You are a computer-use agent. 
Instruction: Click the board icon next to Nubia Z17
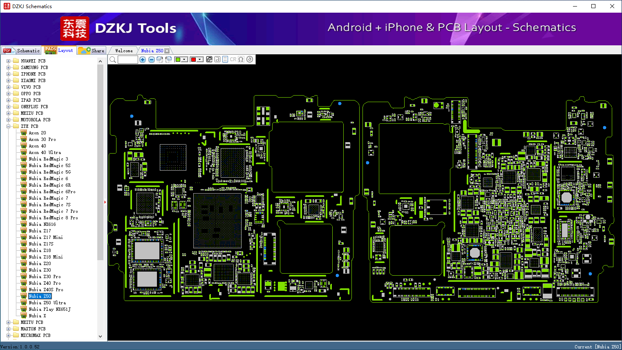click(24, 231)
